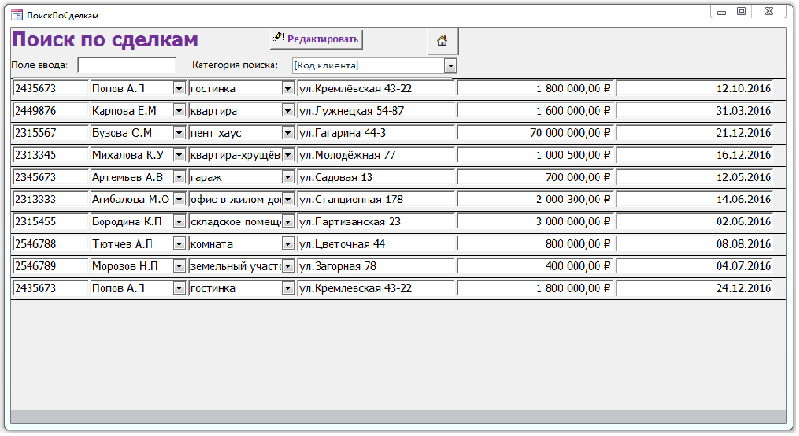Maximize the ПоискПоСделкам window
Viewport: 799px width, 436px height.
point(741,12)
